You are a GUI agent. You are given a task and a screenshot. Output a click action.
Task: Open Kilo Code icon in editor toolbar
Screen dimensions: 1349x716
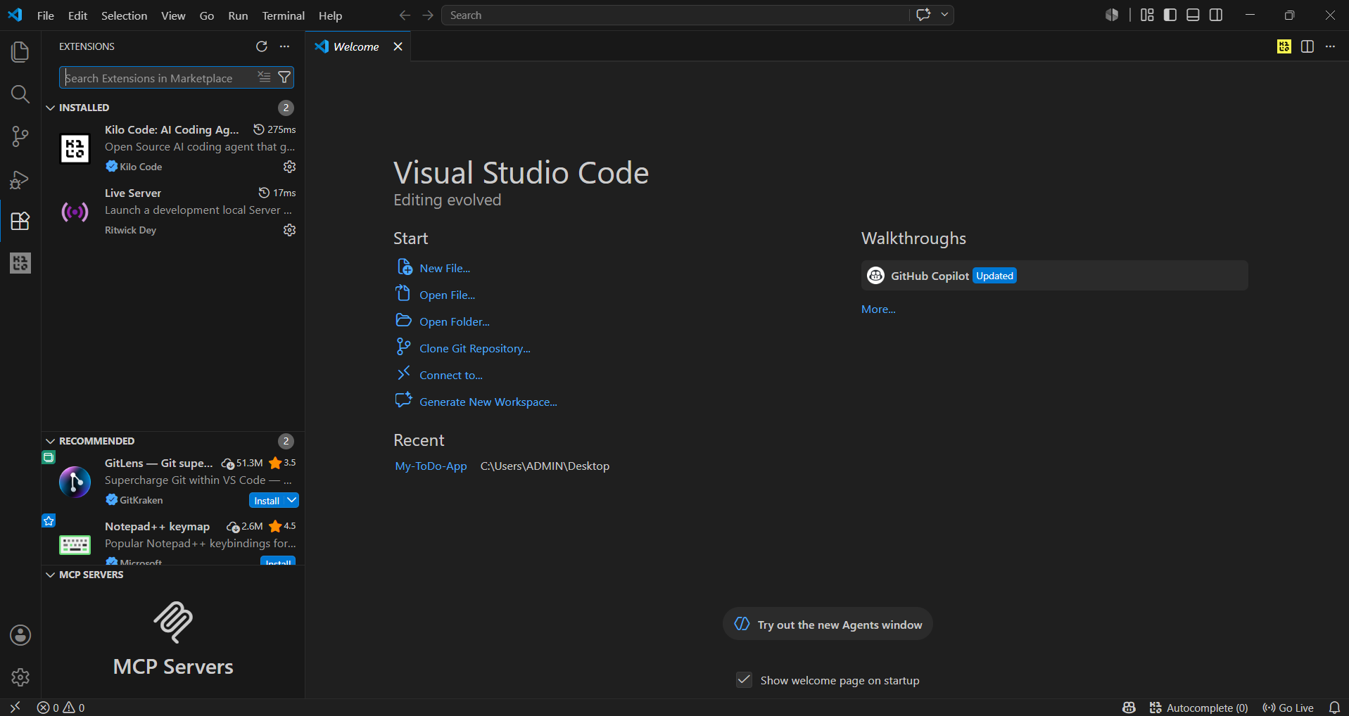click(x=1284, y=46)
